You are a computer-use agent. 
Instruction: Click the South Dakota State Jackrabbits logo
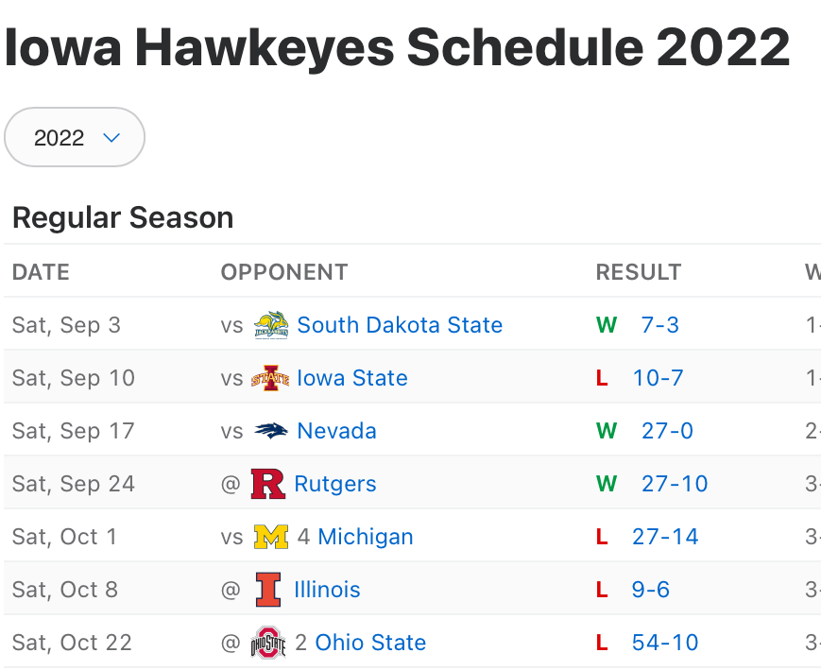tap(271, 325)
